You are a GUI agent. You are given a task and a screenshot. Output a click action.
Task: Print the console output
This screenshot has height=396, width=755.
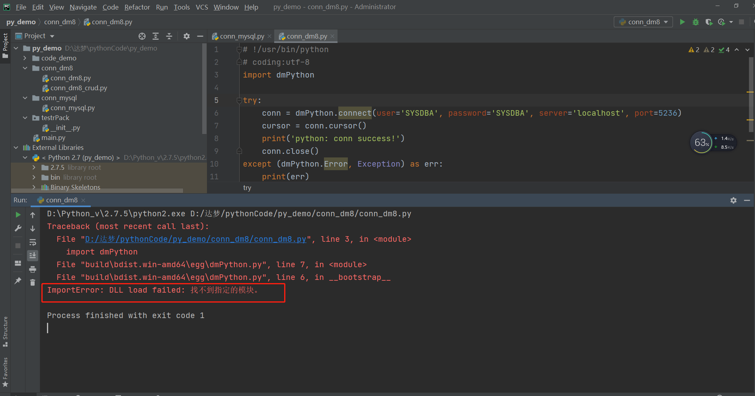[33, 270]
